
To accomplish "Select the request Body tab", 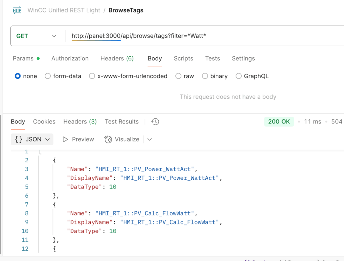I will [155, 58].
